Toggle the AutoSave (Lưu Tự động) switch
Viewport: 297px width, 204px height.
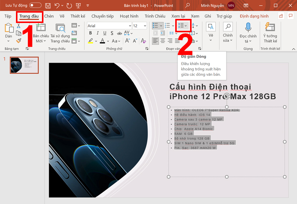[x=35, y=6]
